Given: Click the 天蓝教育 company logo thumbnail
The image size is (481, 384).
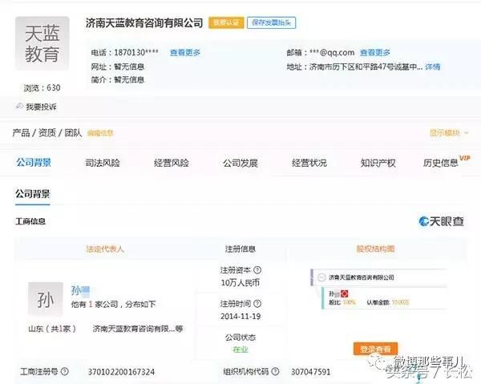Looking at the screenshot, I should click(42, 43).
